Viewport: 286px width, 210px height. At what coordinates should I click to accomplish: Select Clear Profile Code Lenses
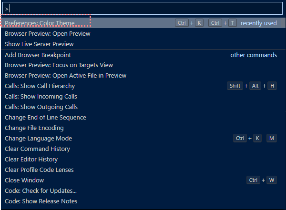click(143, 170)
